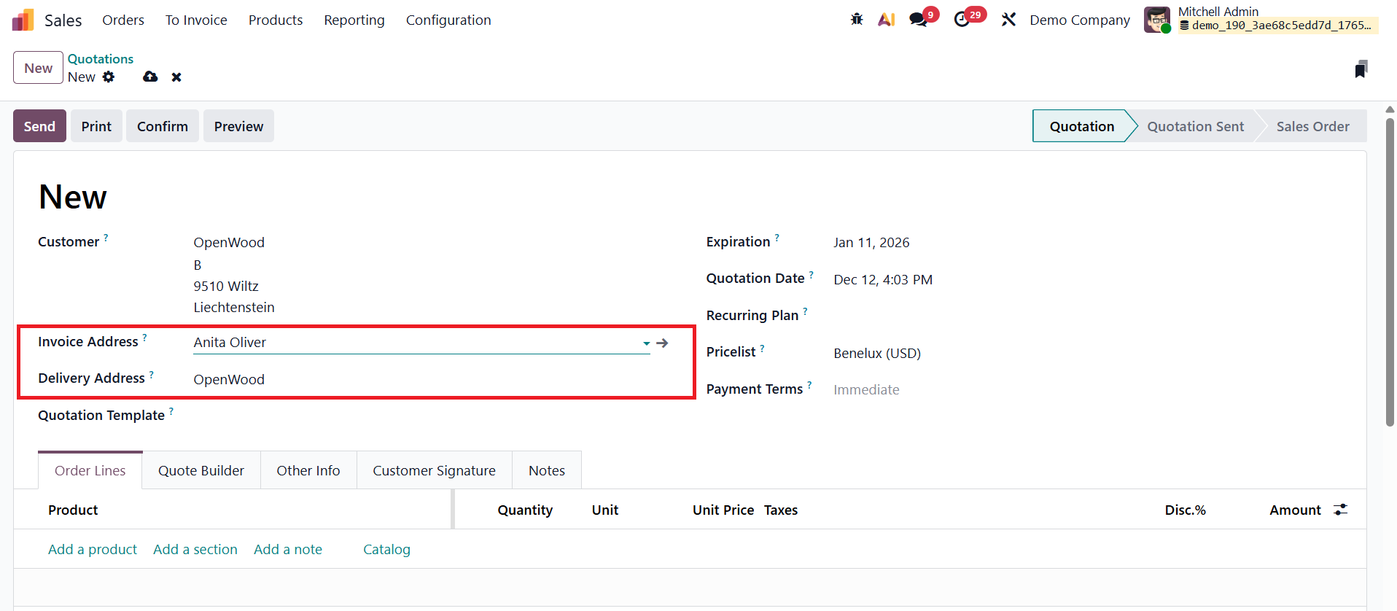Save record with cloud upload icon
This screenshot has height=611, width=1397.
pyautogui.click(x=150, y=77)
